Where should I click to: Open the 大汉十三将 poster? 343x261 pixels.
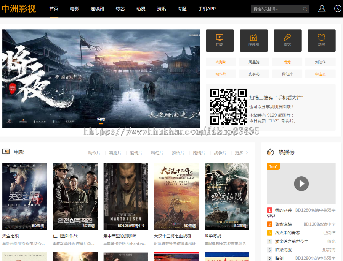coord(176,196)
